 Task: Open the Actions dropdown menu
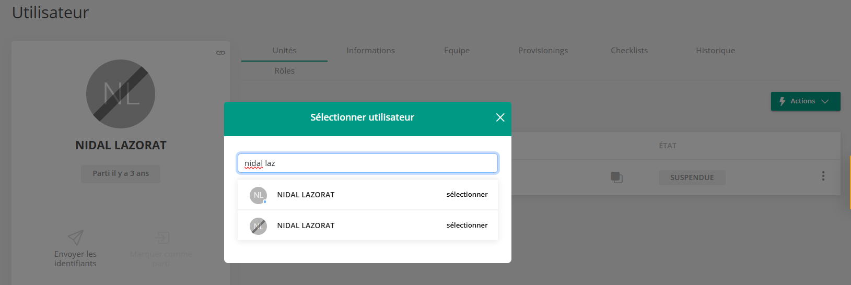tap(805, 101)
